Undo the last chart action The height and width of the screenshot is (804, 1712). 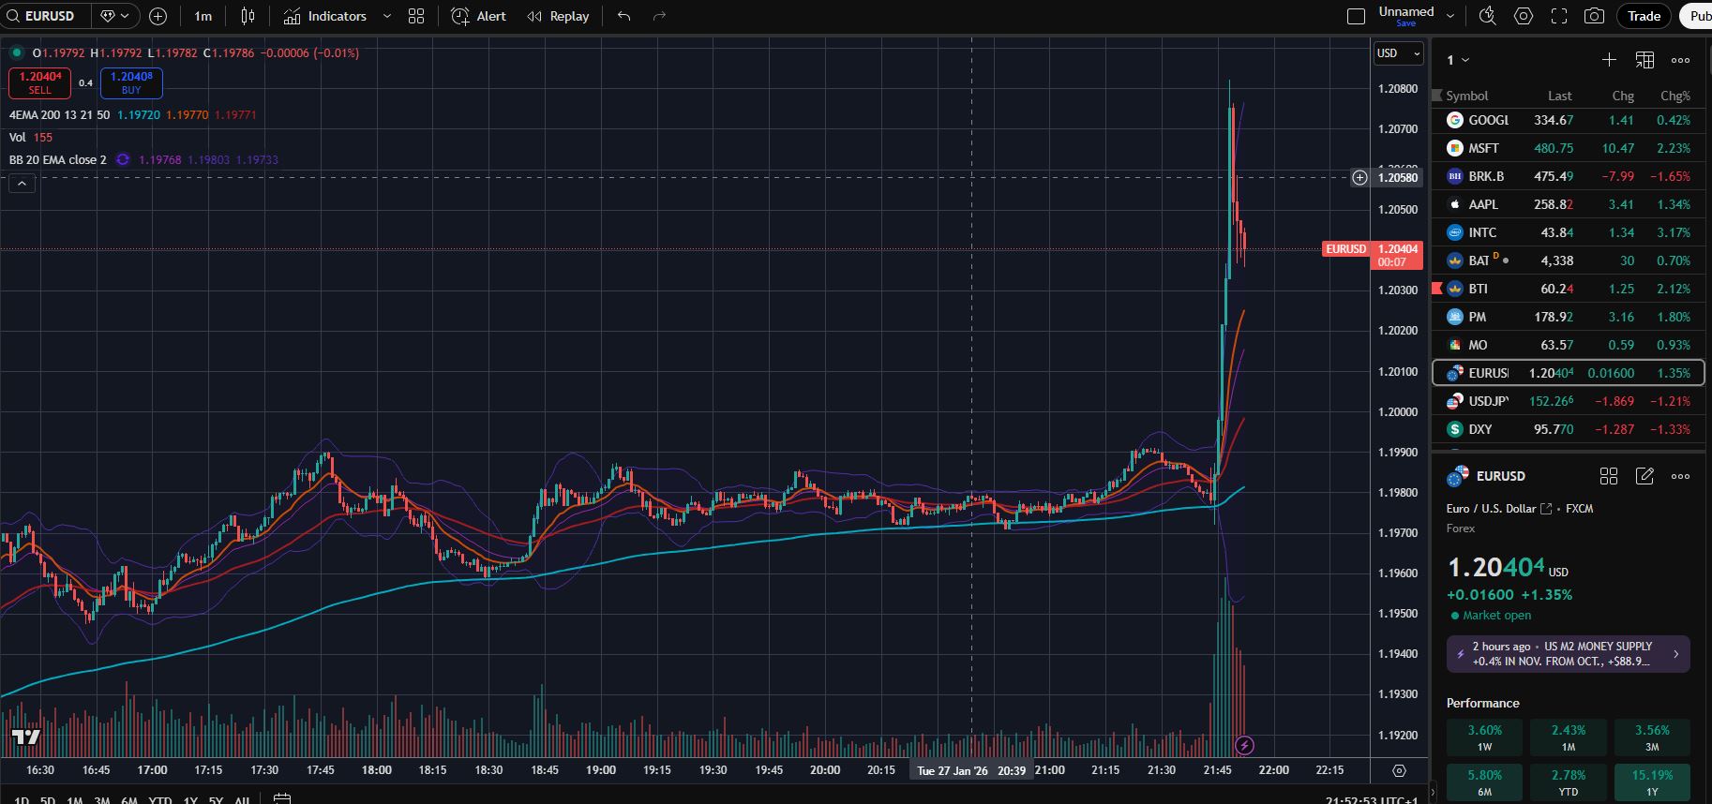click(x=624, y=16)
